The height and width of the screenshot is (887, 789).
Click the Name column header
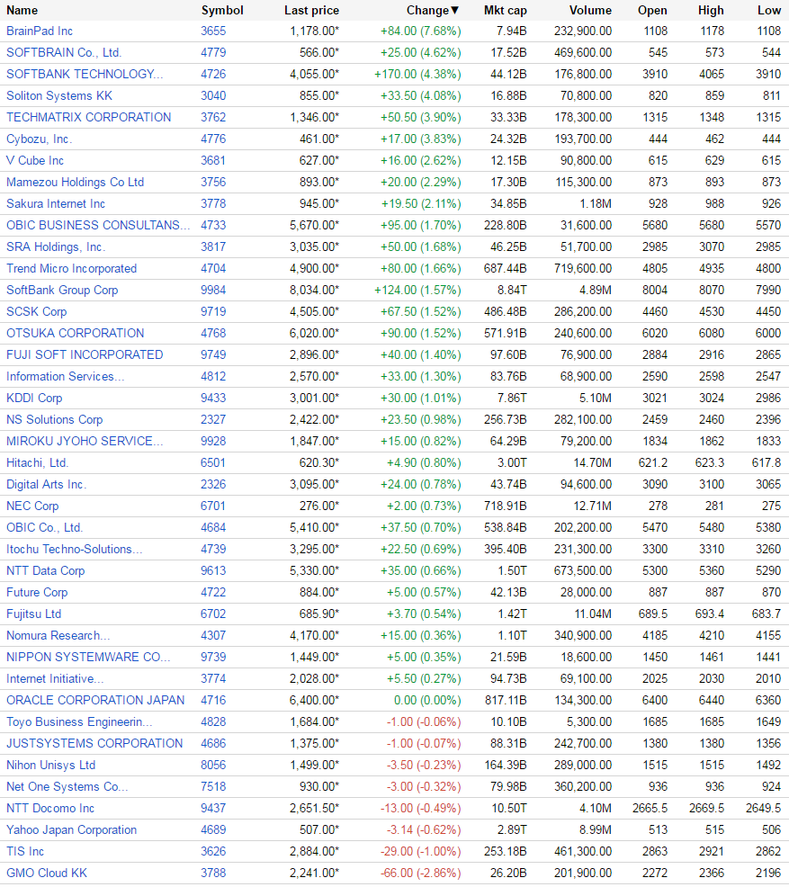pyautogui.click(x=22, y=10)
